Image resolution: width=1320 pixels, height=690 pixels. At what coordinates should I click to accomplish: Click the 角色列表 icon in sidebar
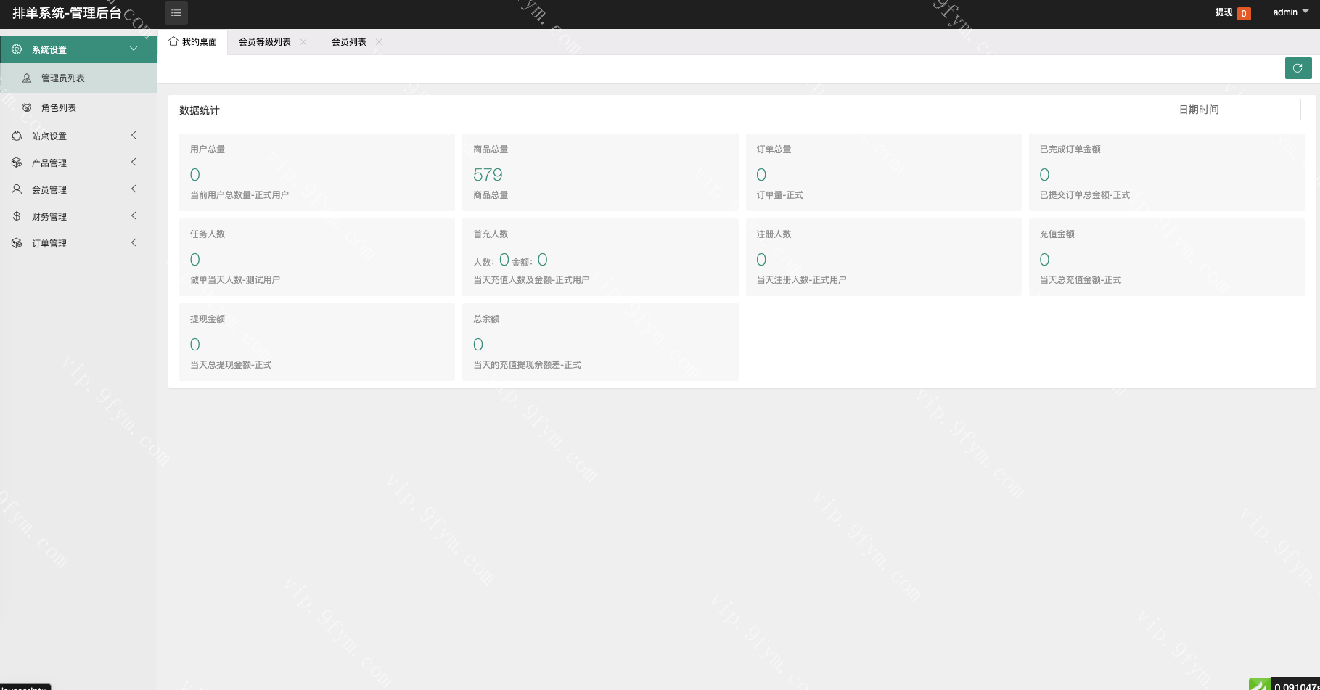[27, 107]
